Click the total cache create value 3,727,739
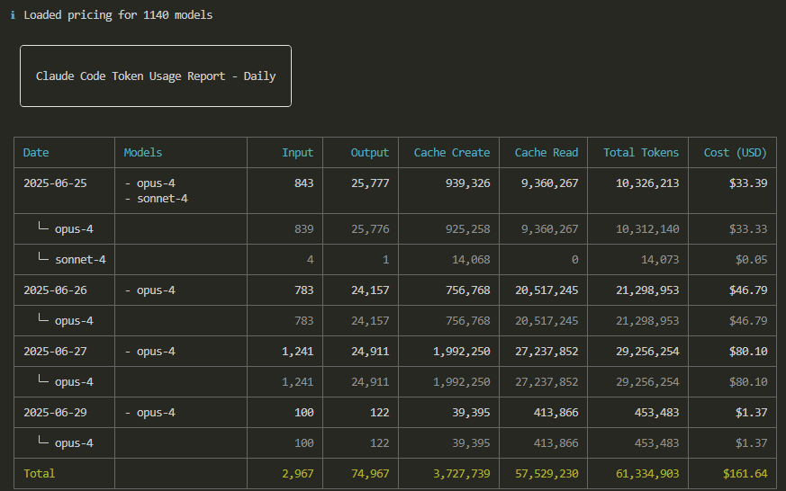 tap(461, 474)
